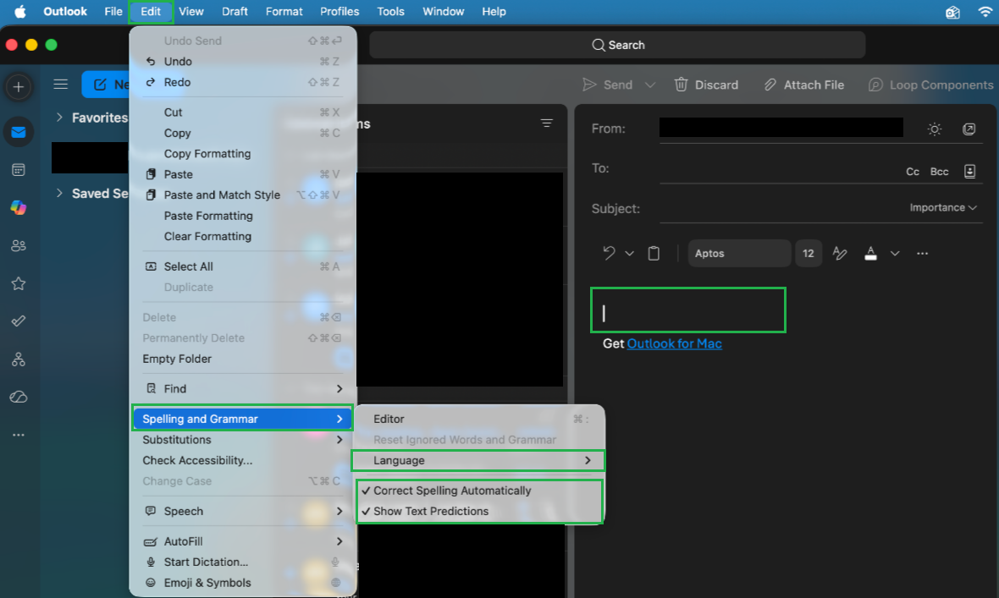999x598 pixels.
Task: Click the light mode sun icon
Action: [x=935, y=129]
